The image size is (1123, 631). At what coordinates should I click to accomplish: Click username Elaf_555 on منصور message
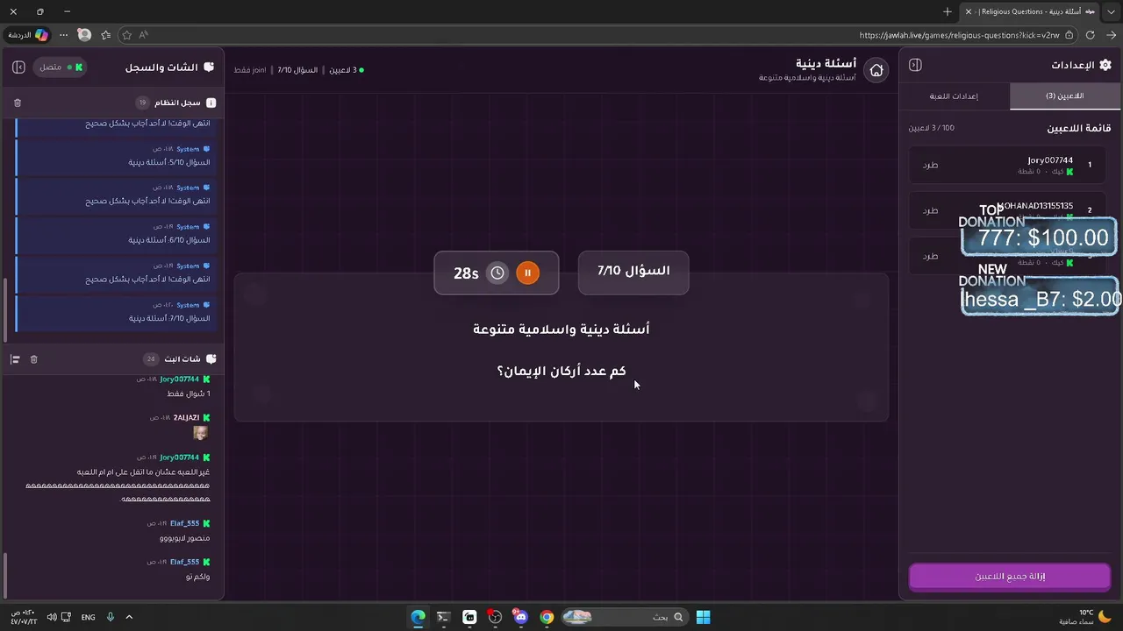pos(184,523)
